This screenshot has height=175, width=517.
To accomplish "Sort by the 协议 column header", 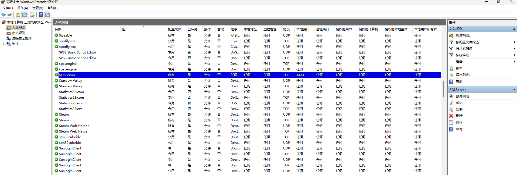I will click(x=288, y=29).
